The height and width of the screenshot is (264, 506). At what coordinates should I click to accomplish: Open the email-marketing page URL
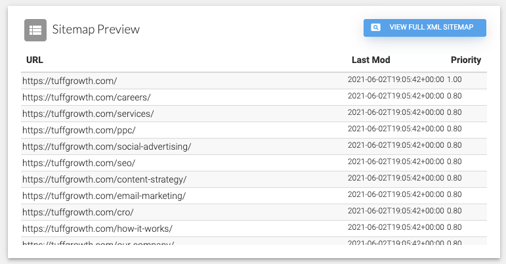pyautogui.click(x=104, y=196)
